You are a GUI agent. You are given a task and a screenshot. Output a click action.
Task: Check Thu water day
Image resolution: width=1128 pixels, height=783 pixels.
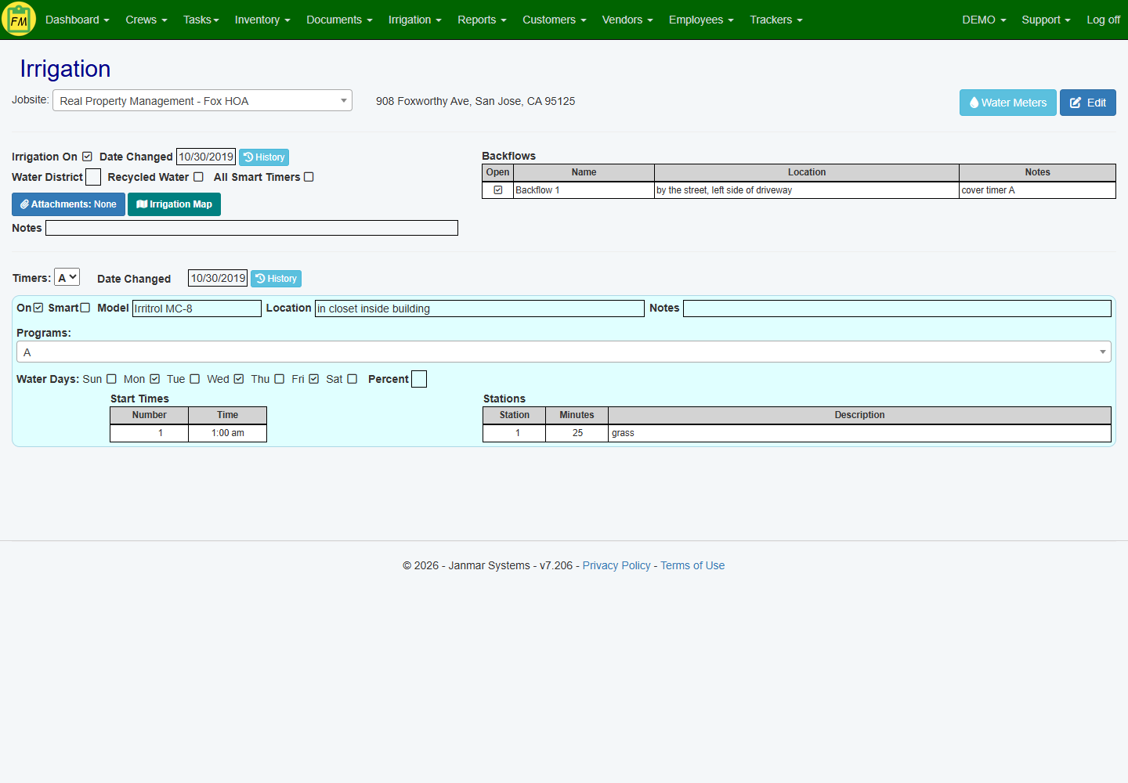pos(279,379)
